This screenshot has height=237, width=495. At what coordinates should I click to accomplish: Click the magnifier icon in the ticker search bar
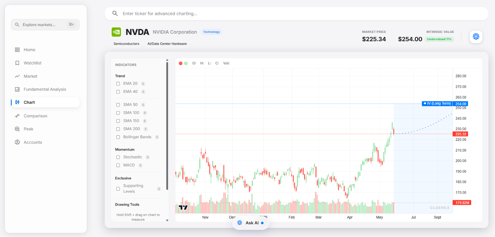(x=115, y=13)
